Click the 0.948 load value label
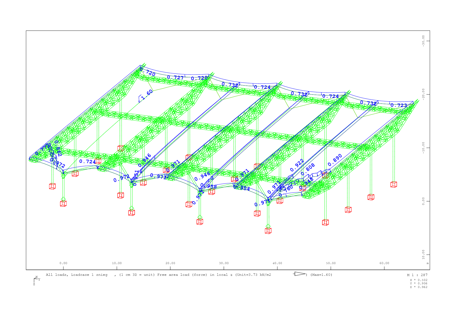Screen dimensions: 456x322 (307, 184)
